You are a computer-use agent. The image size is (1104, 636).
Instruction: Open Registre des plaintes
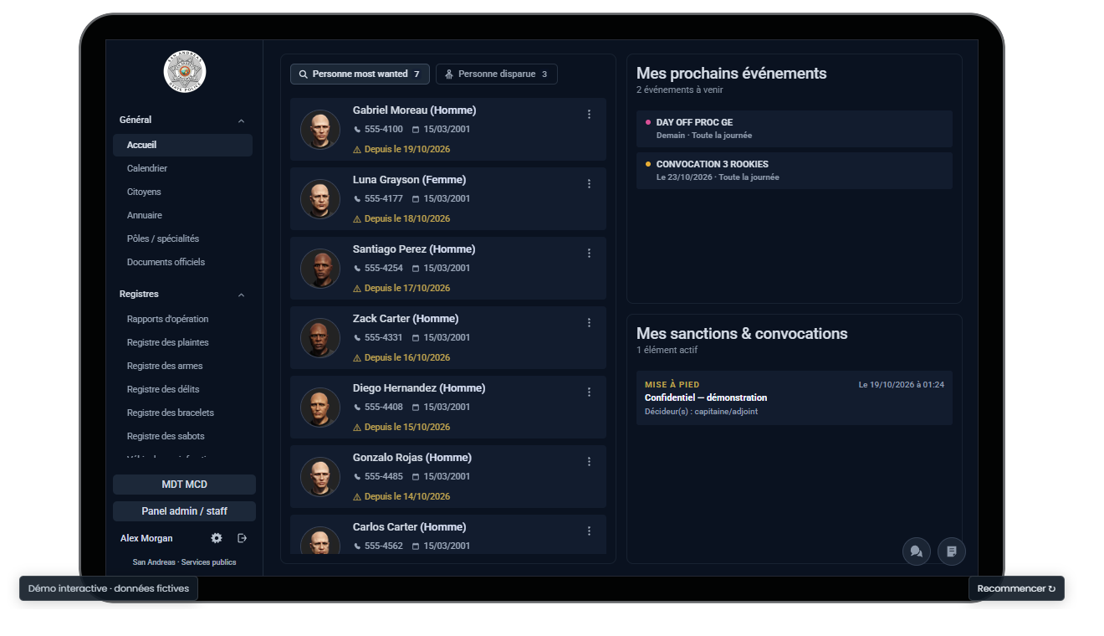(x=182, y=342)
